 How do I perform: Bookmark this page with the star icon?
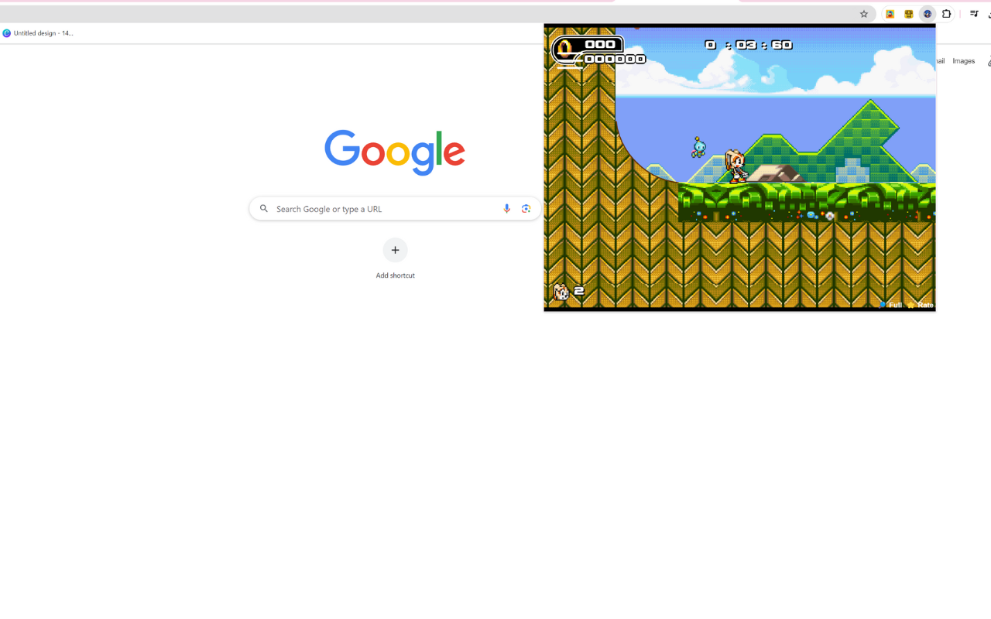864,14
